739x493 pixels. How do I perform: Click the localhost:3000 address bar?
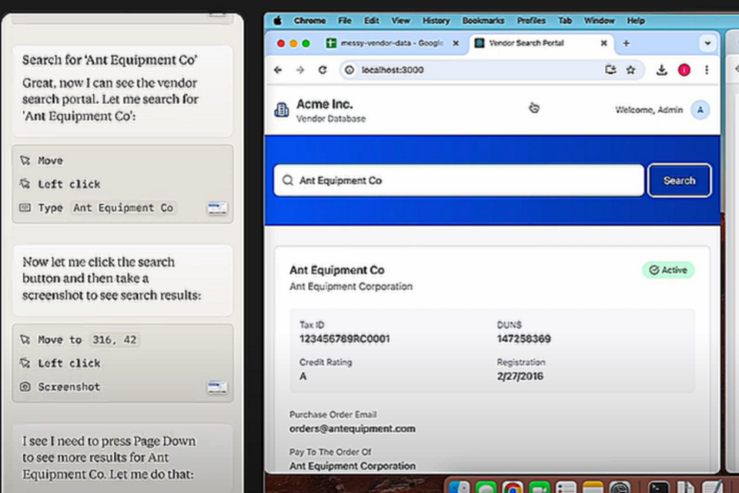coord(477,70)
